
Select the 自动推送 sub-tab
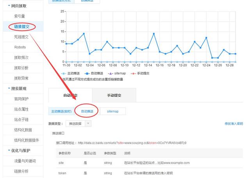[x=87, y=111]
